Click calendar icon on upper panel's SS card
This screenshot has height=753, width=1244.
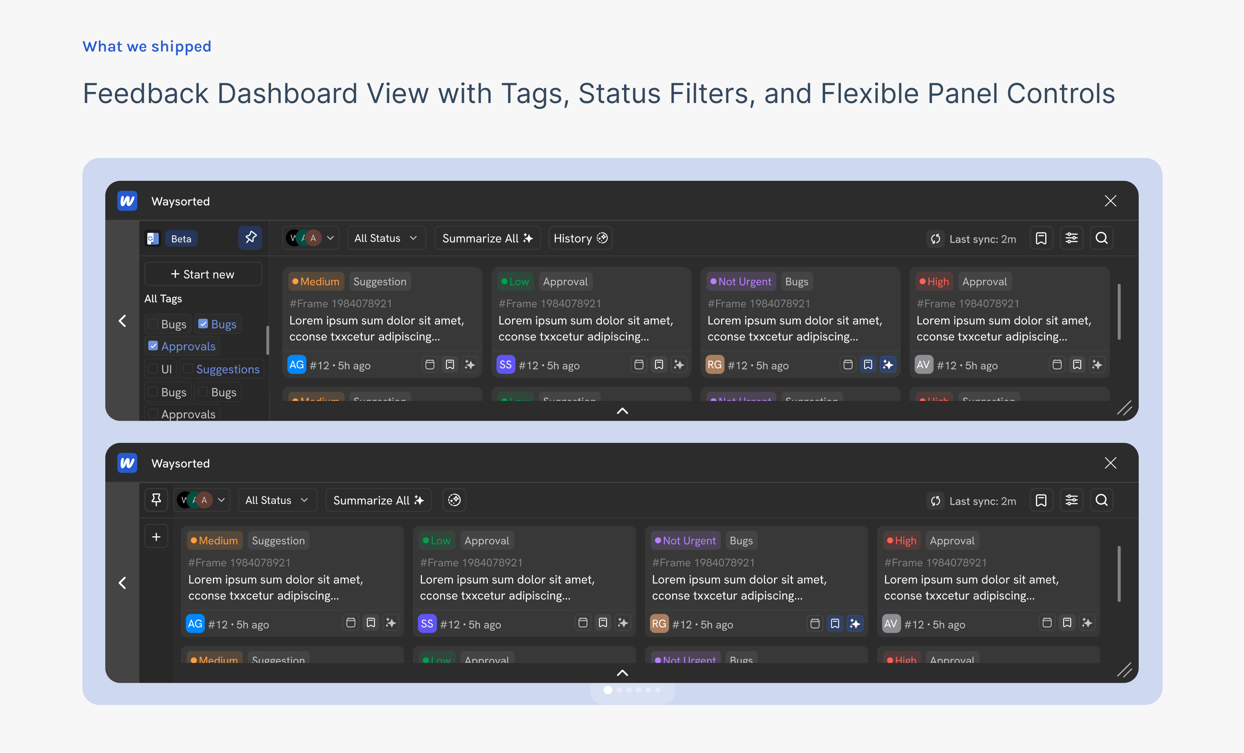pos(639,364)
